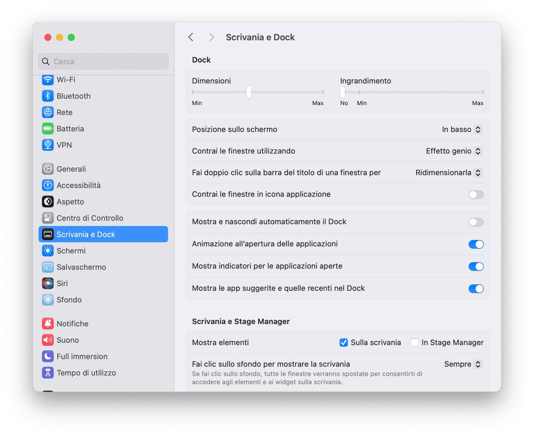Click the yellow minimize window button
This screenshot has height=435, width=534.
coord(59,37)
